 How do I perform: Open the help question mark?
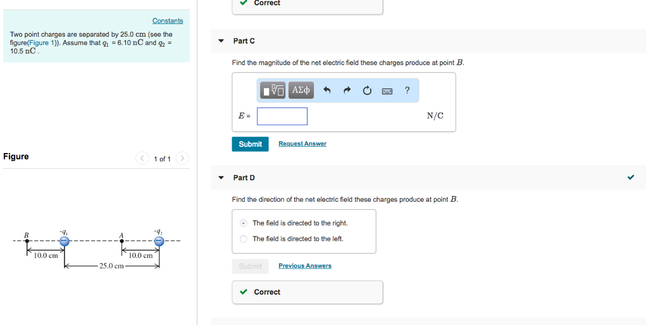407,90
